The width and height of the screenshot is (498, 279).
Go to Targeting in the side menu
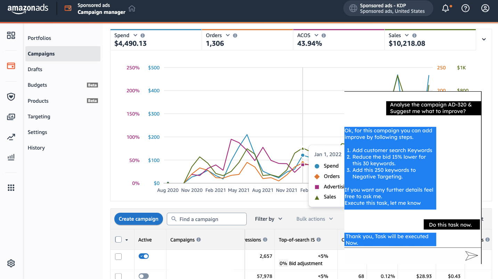[x=39, y=117]
